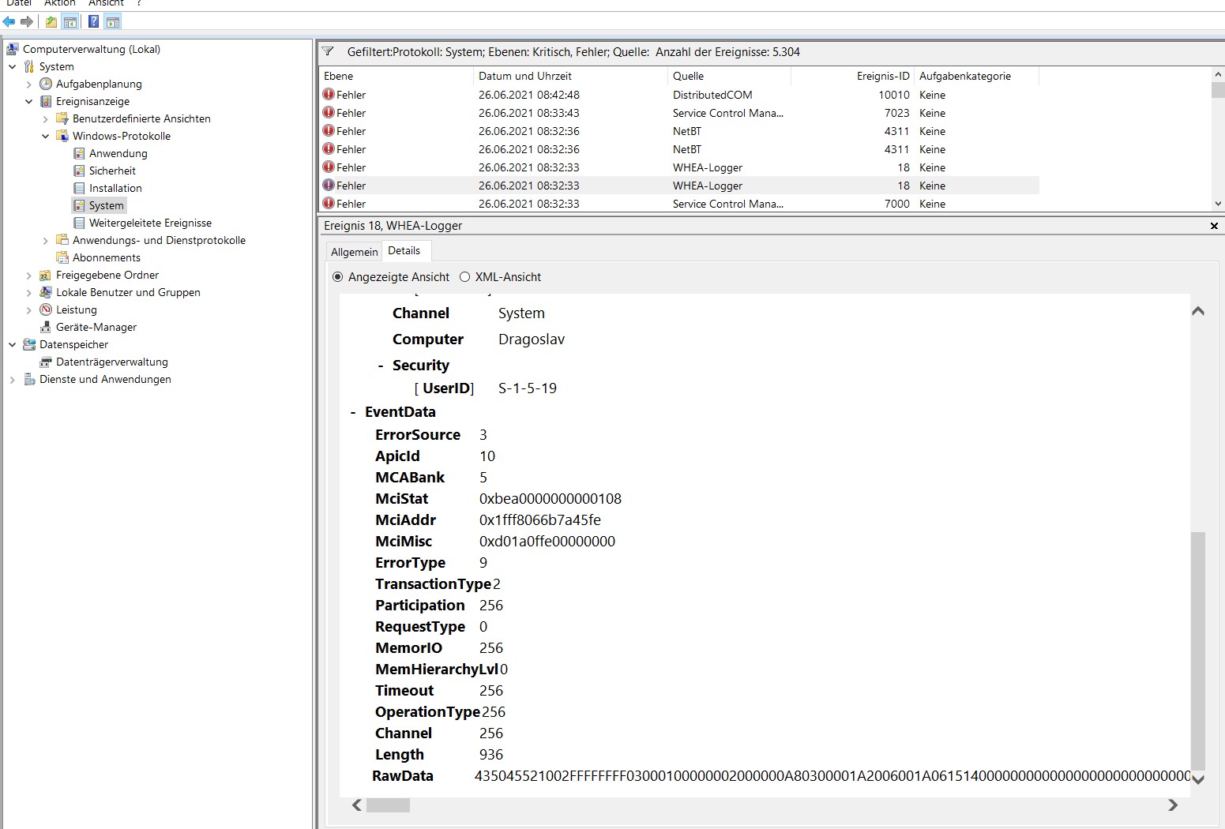Switch to the Allgemein tab
Screen dimensions: 1225x829
(x=354, y=252)
